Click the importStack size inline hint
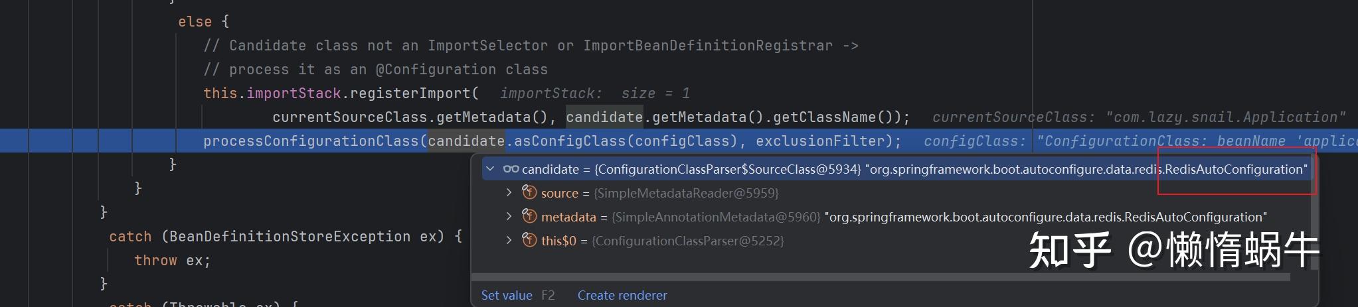The height and width of the screenshot is (307, 1358). pos(594,93)
